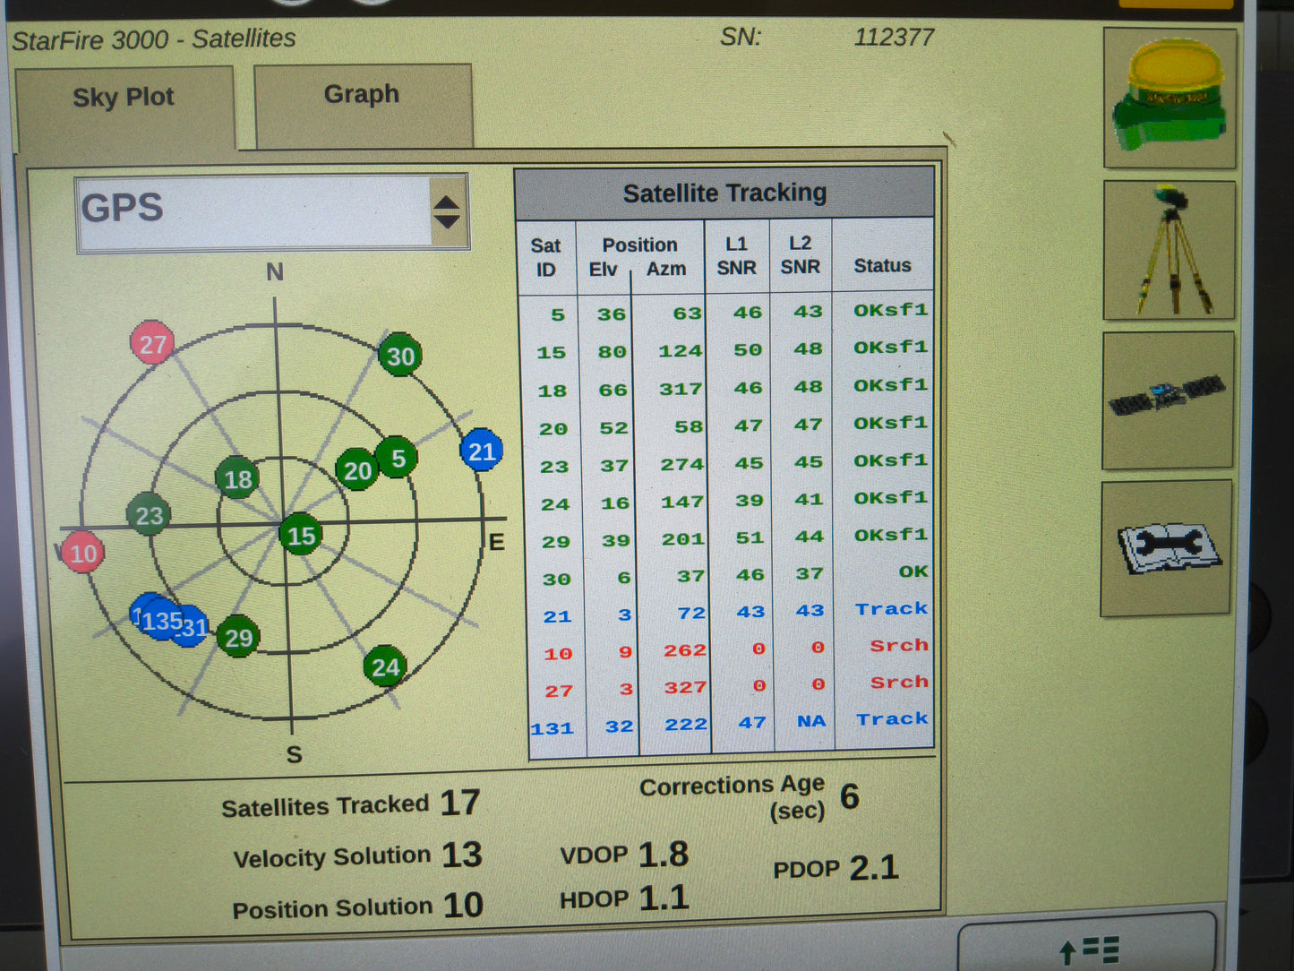Image resolution: width=1294 pixels, height=971 pixels.
Task: Click the 'Track' status of satellite 131
Action: (893, 719)
